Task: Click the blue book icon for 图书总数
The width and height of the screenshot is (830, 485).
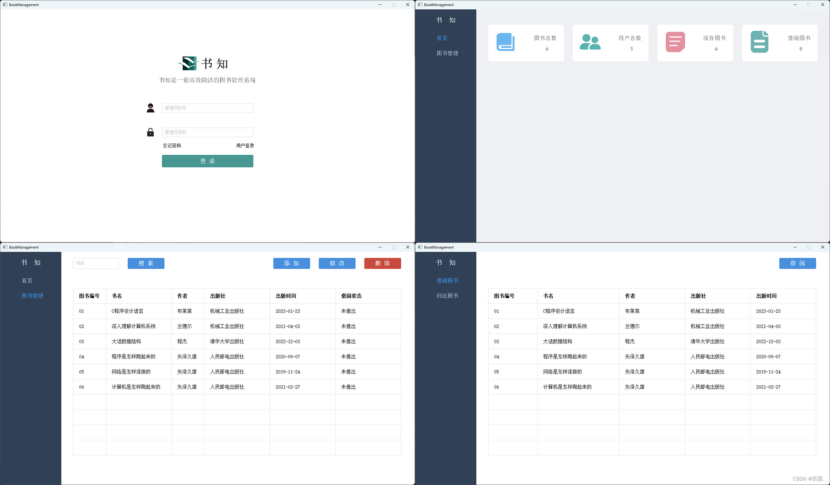Action: [x=506, y=42]
